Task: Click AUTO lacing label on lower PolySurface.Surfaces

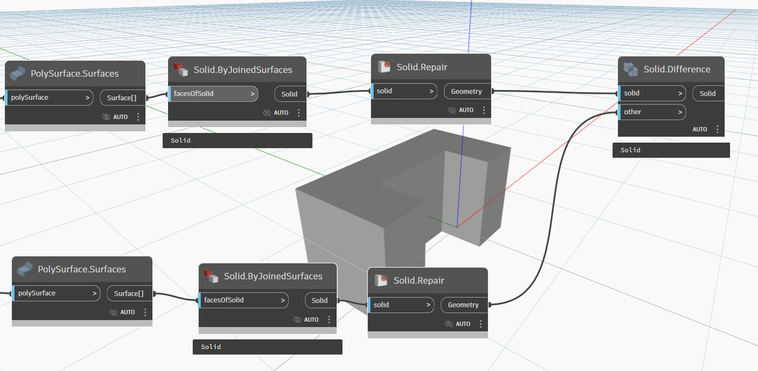Action: coord(127,313)
